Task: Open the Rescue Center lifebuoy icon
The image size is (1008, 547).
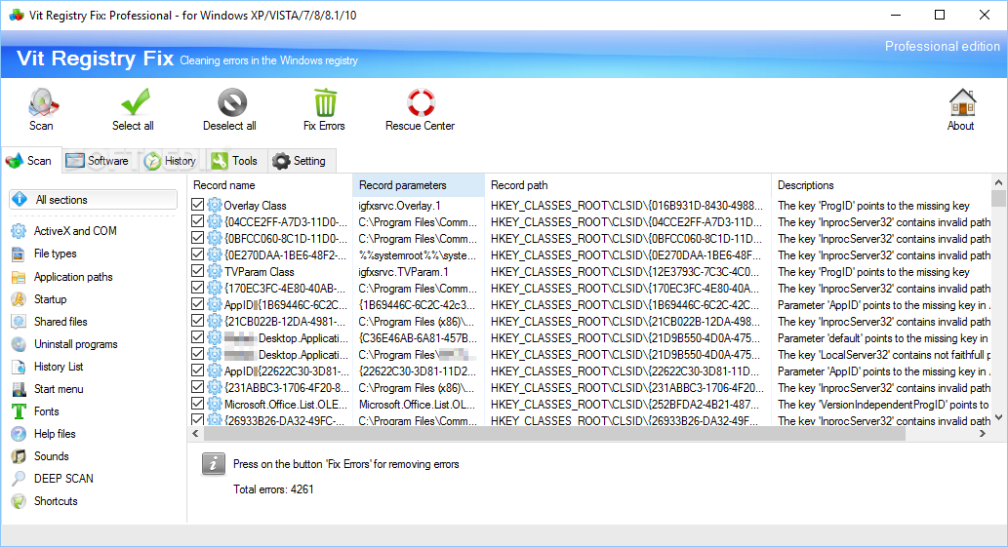Action: pyautogui.click(x=421, y=102)
